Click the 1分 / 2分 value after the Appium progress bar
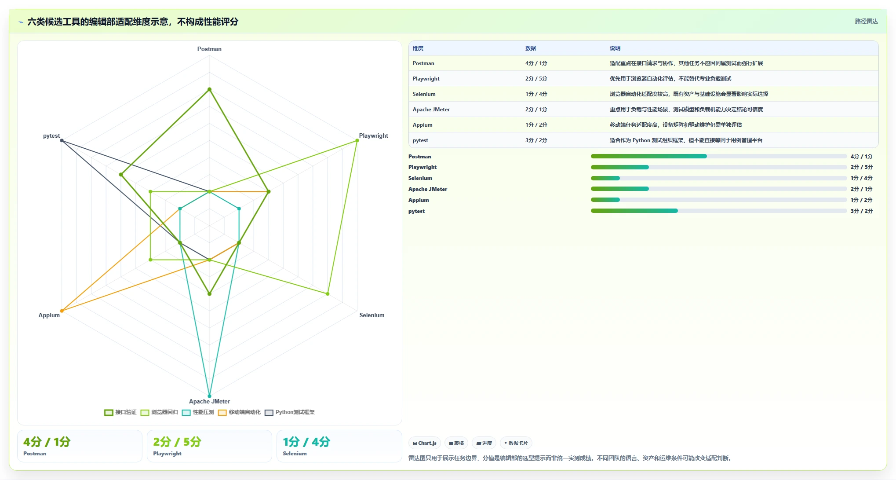The width and height of the screenshot is (896, 480). (x=861, y=200)
